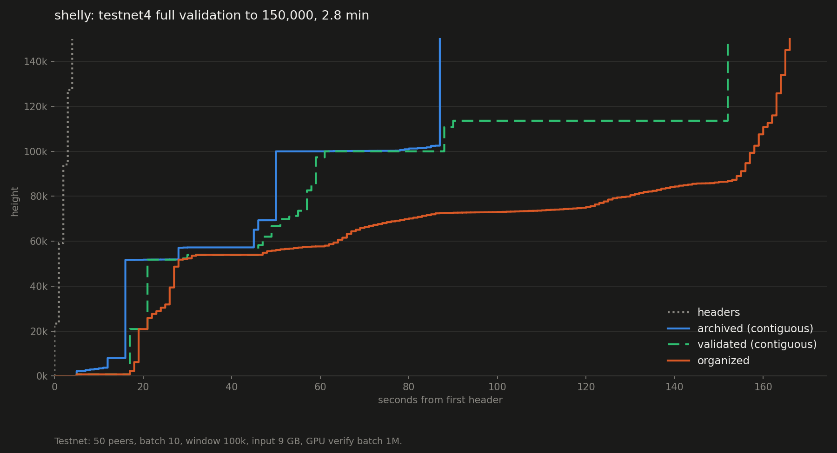The image size is (837, 453).
Task: Click the green dashed validated legend swatch
Action: click(x=678, y=345)
